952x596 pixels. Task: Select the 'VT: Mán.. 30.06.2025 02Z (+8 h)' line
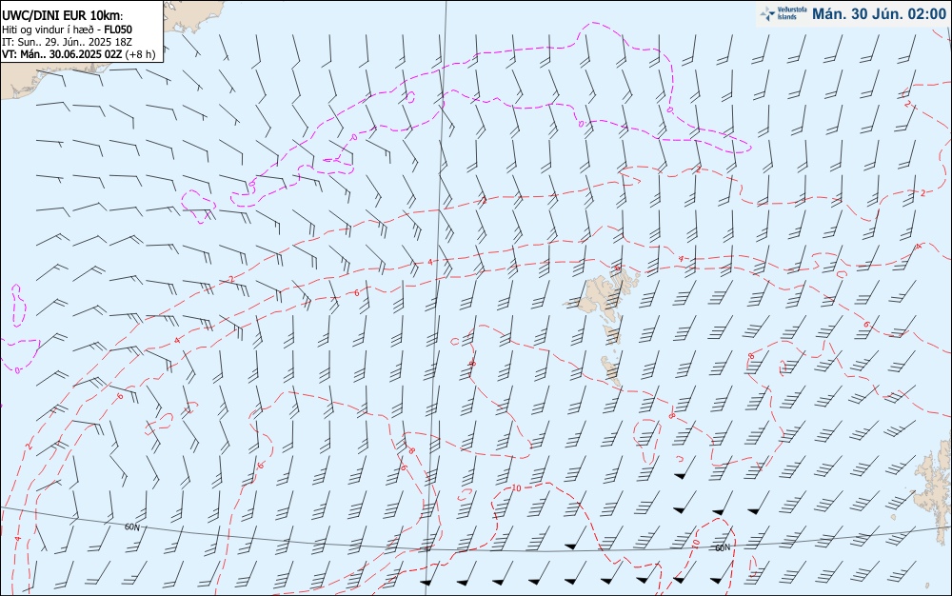78,54
